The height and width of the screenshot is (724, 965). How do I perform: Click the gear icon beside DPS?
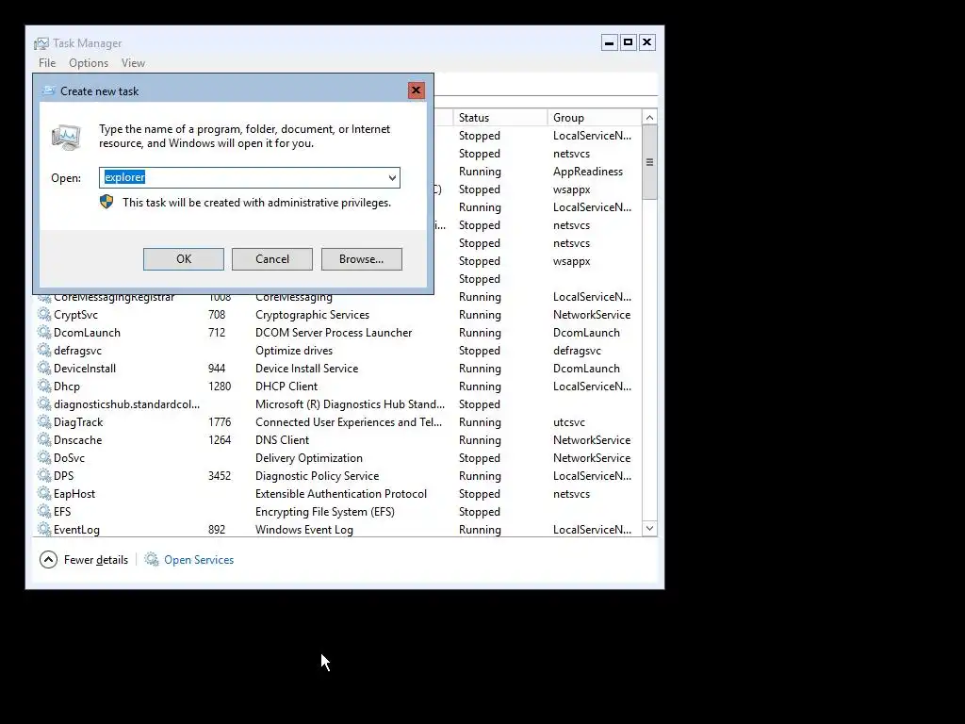coord(44,475)
